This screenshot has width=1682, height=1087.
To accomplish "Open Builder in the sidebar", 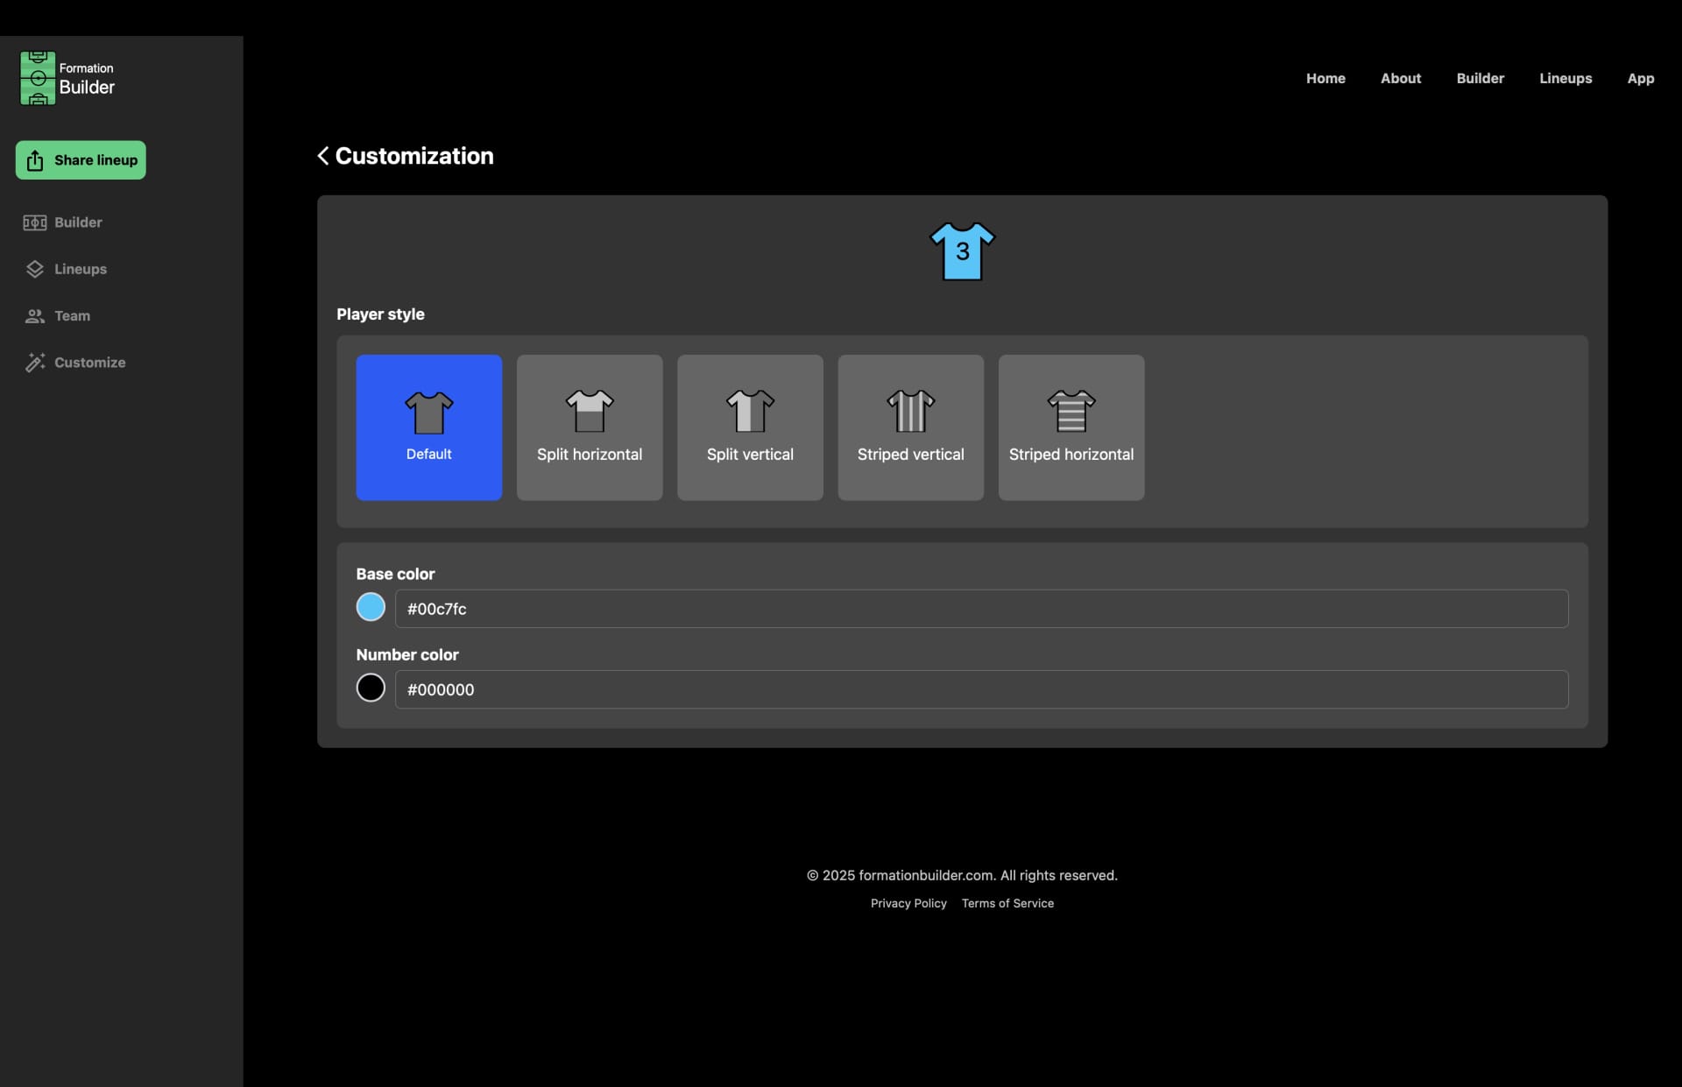I will (x=62, y=222).
